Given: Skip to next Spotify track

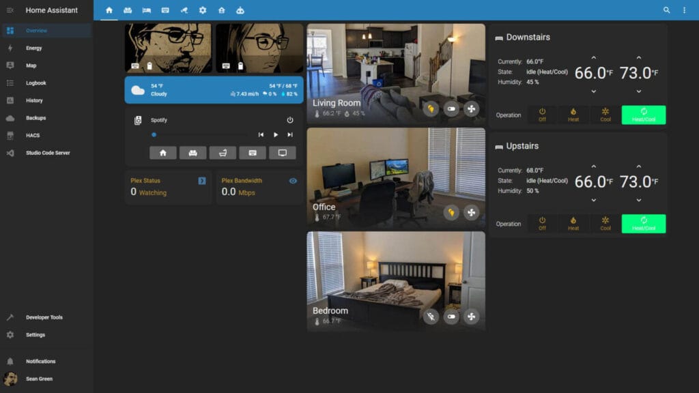Looking at the screenshot, I should (x=290, y=134).
